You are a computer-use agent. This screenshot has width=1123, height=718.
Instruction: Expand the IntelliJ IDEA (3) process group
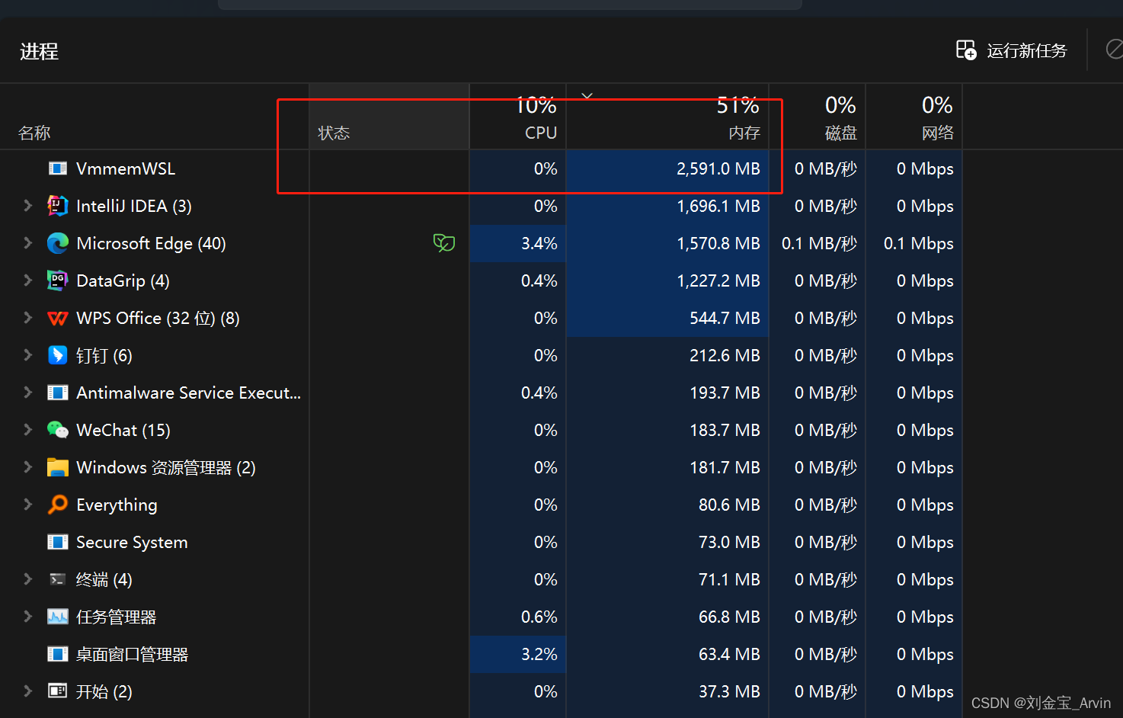point(28,205)
